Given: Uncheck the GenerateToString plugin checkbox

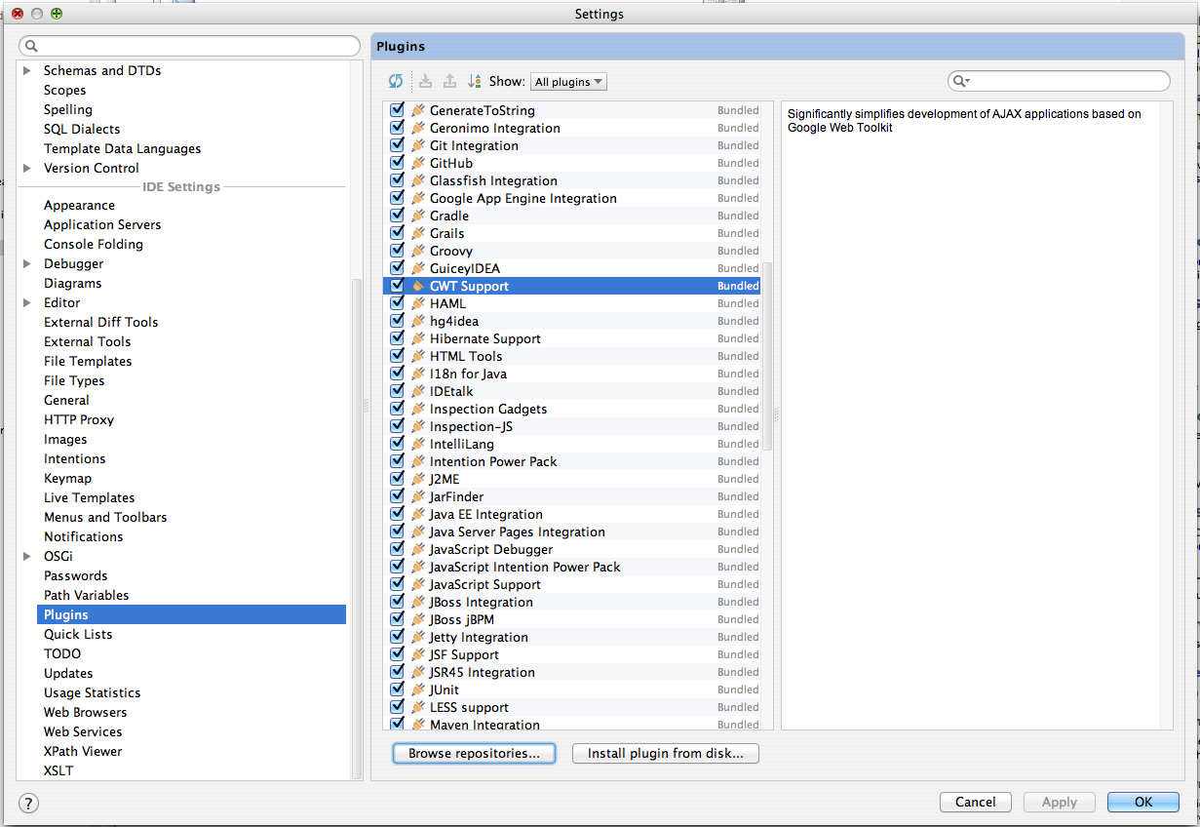Looking at the screenshot, I should 397,110.
